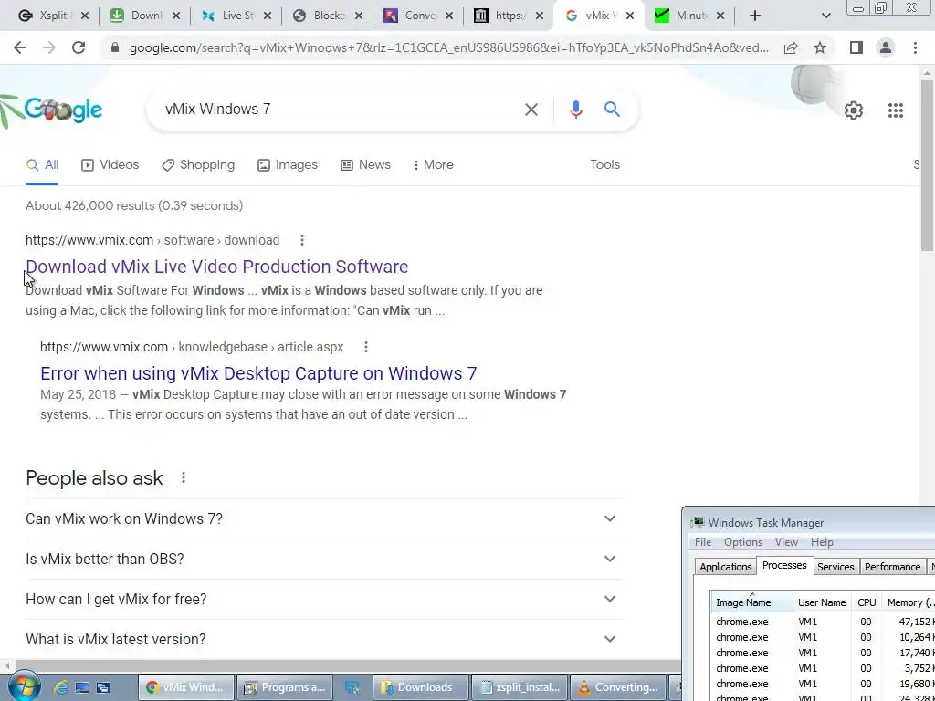Open Programs and Features taskbar window

pos(285,687)
